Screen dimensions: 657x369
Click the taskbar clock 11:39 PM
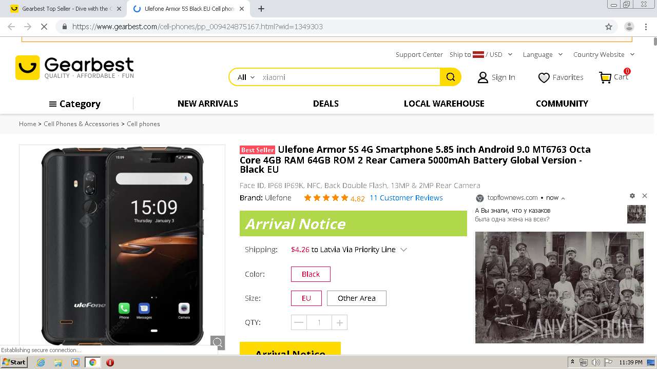tap(631, 362)
